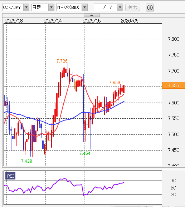This screenshot has width=185, height=207.
Task: Collapse the toolbar with the up-arrow handle
Action: pyautogui.click(x=92, y=15)
